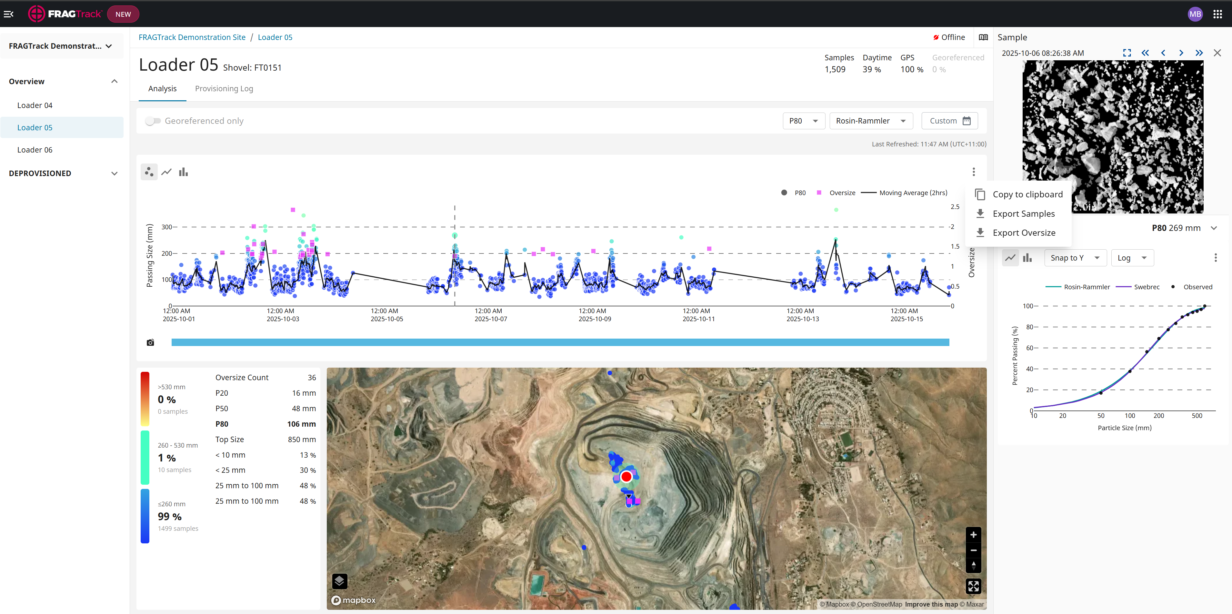Open the Log axis scale dropdown

coord(1132,258)
